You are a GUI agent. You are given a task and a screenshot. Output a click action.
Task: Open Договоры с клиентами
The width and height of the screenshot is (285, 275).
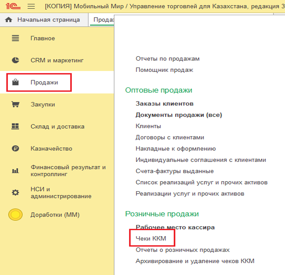point(170,137)
